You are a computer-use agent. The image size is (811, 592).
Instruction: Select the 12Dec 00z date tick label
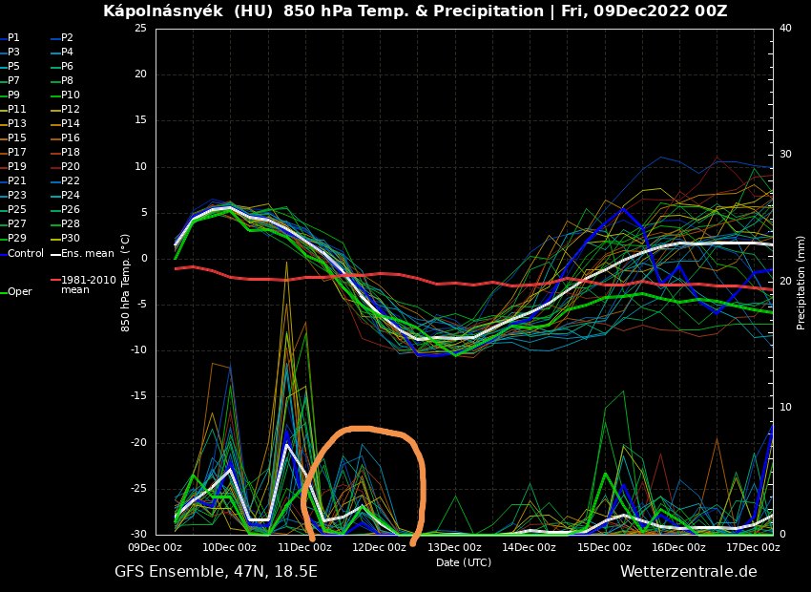(379, 548)
